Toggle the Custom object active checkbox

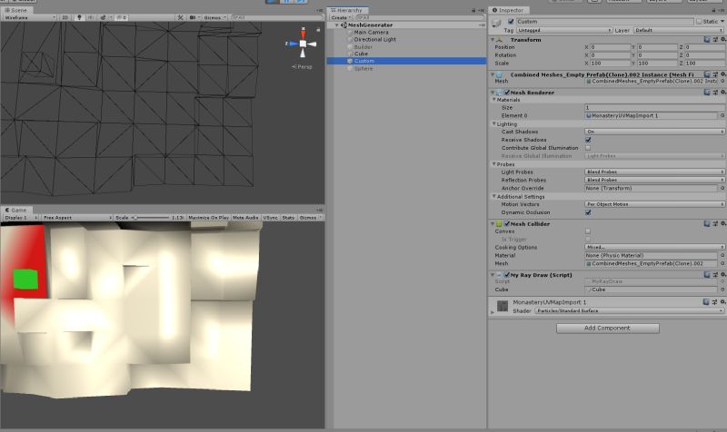(511, 21)
